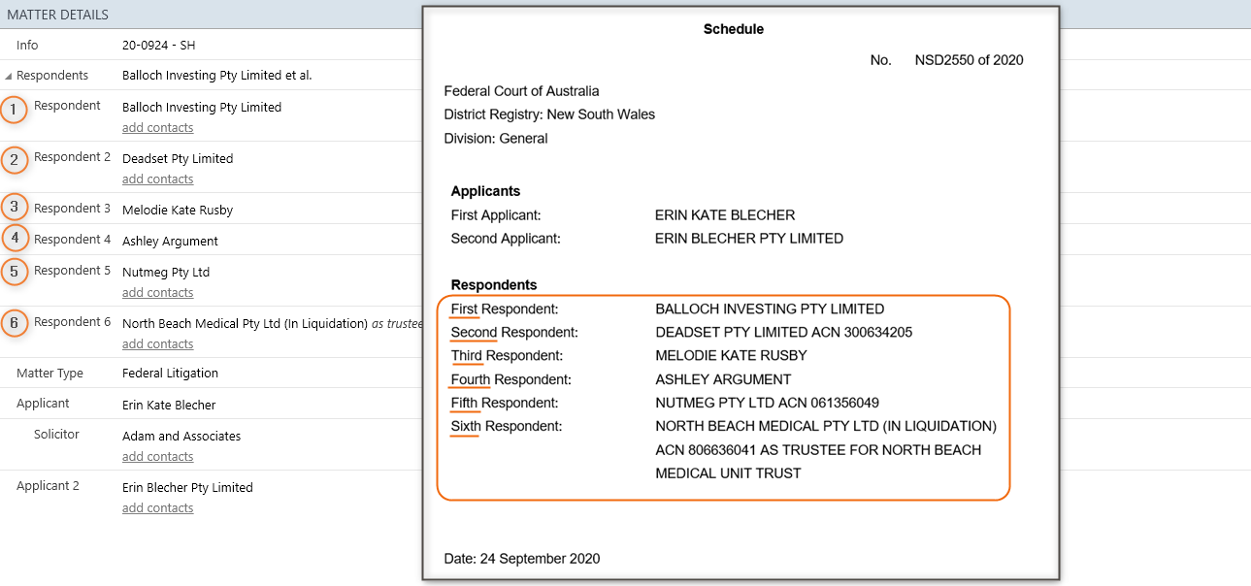Screen dimensions: 1251x586
Task: Click the Schedule heading in the document
Action: [734, 29]
